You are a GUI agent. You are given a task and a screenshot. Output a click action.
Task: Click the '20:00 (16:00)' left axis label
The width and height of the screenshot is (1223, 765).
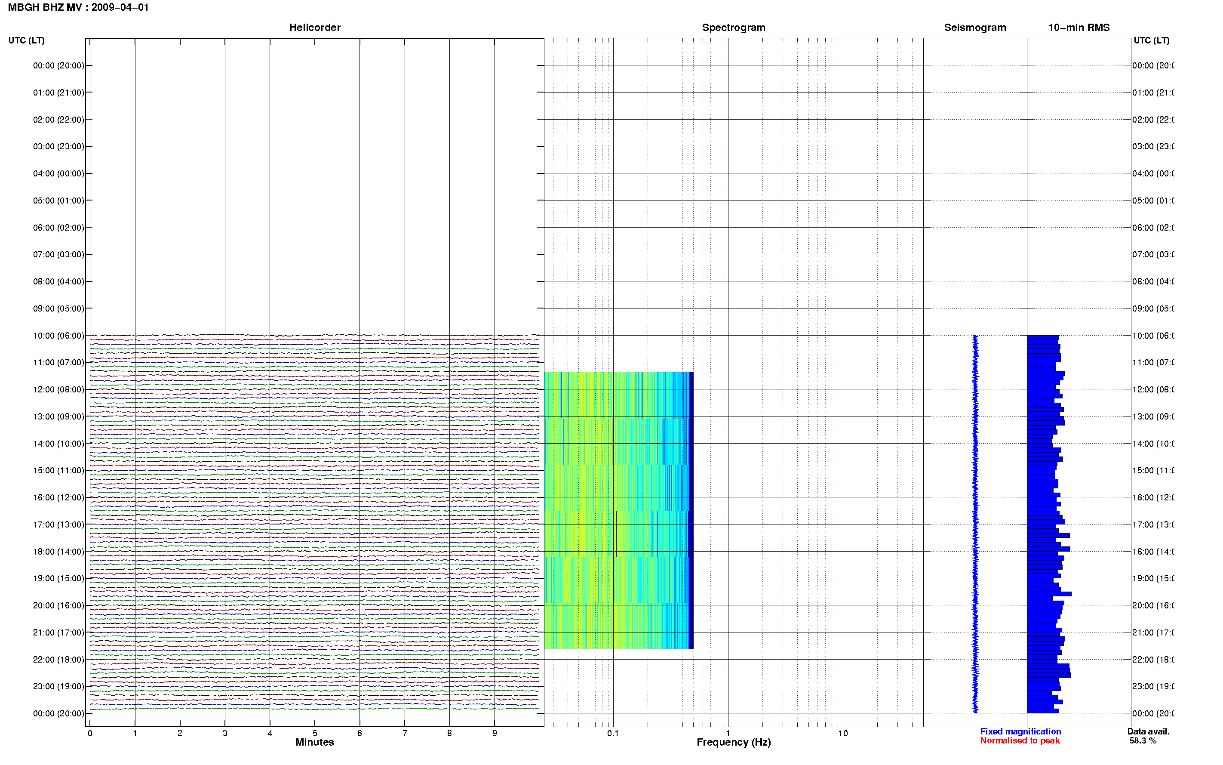click(58, 606)
